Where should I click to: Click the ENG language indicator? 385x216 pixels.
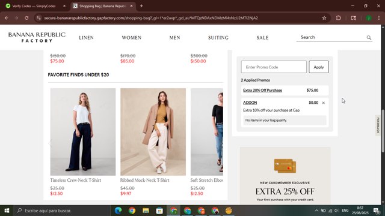tap(345, 211)
